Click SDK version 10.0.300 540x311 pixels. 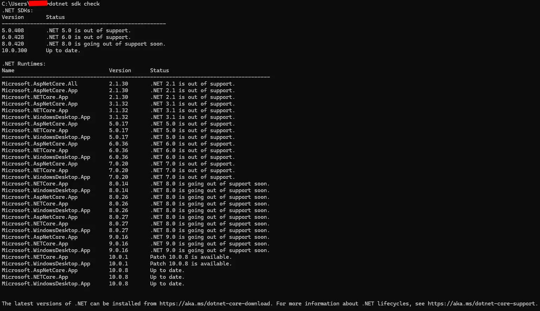coord(14,50)
